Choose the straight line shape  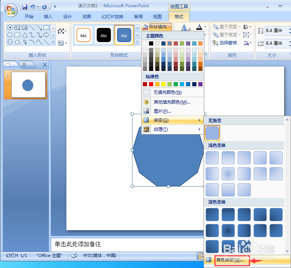coord(32,28)
